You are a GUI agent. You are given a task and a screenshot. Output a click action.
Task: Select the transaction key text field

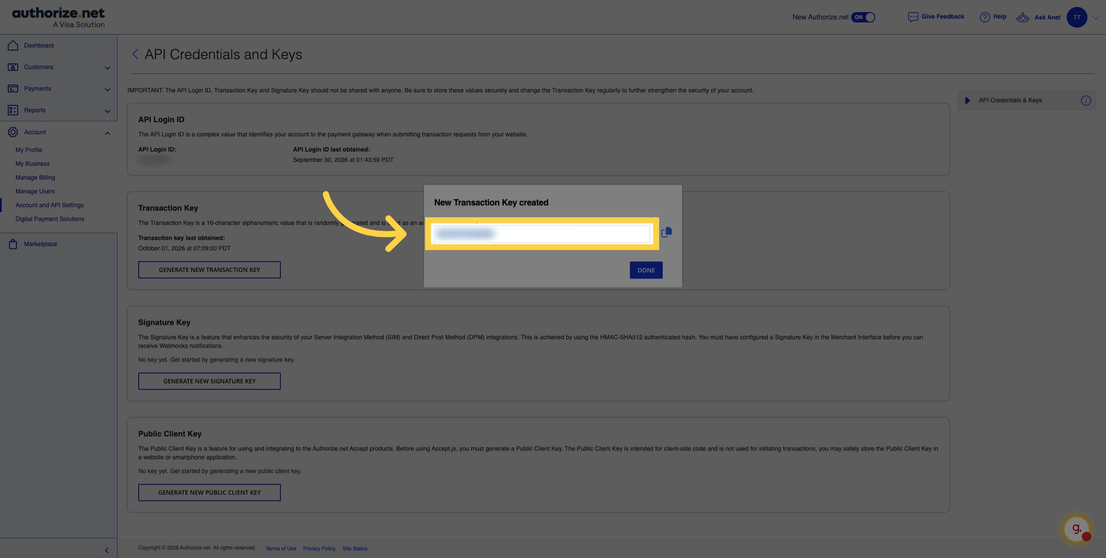(542, 233)
